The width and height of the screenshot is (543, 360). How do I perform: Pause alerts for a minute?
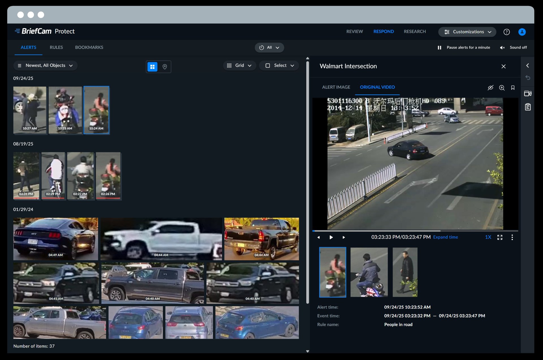(x=464, y=47)
